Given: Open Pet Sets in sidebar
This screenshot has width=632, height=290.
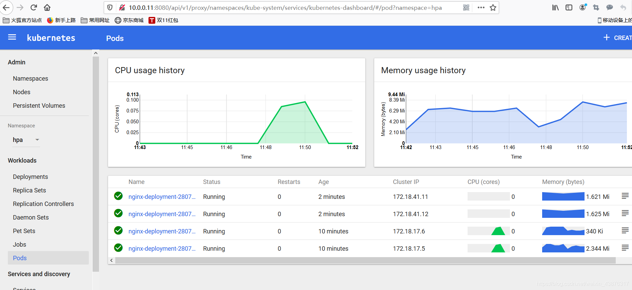Looking at the screenshot, I should click(24, 231).
